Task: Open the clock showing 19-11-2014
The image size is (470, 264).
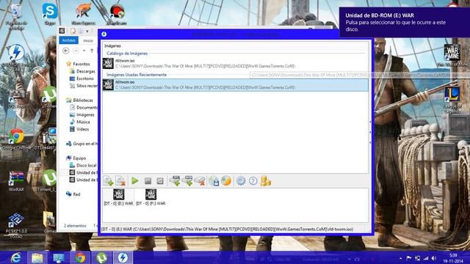Action: tap(453, 258)
